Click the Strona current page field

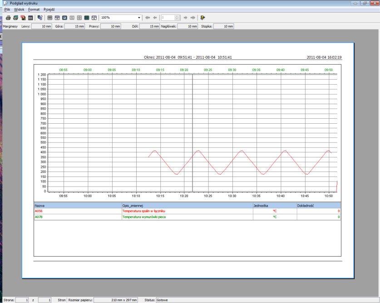coord(22,300)
